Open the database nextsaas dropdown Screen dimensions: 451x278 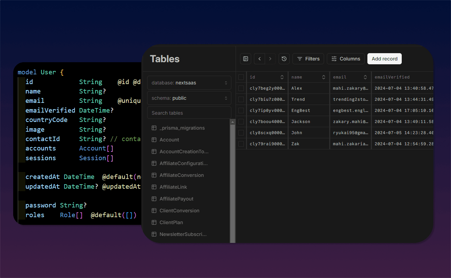tap(189, 83)
